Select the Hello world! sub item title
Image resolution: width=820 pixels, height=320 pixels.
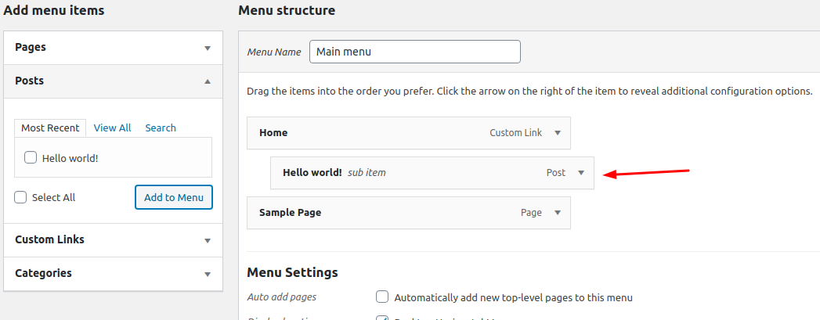[x=312, y=173]
